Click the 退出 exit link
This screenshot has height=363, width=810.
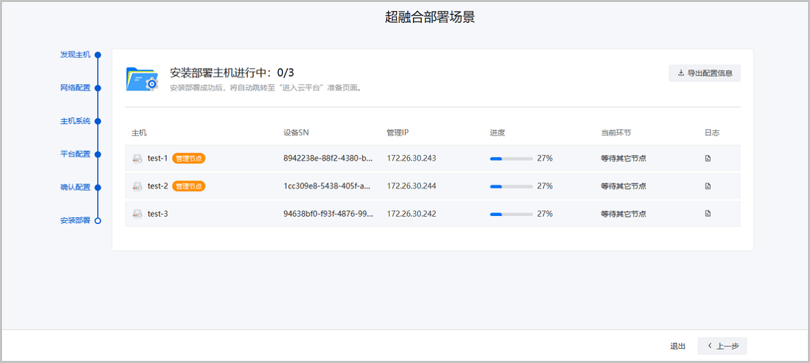pos(678,346)
